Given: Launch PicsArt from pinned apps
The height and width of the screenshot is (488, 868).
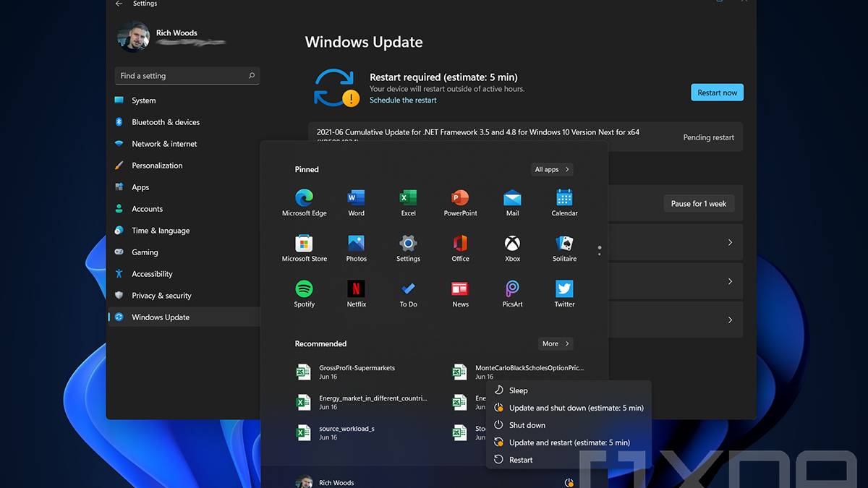Looking at the screenshot, I should coord(512,294).
